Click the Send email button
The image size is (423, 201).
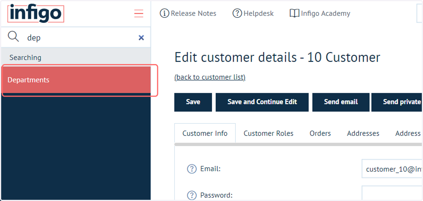pos(341,102)
